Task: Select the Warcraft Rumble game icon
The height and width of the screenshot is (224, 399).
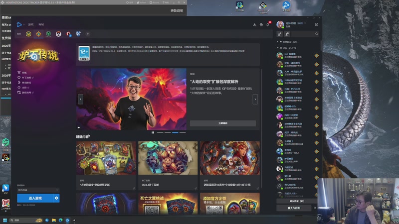Action: pyautogui.click(x=68, y=34)
